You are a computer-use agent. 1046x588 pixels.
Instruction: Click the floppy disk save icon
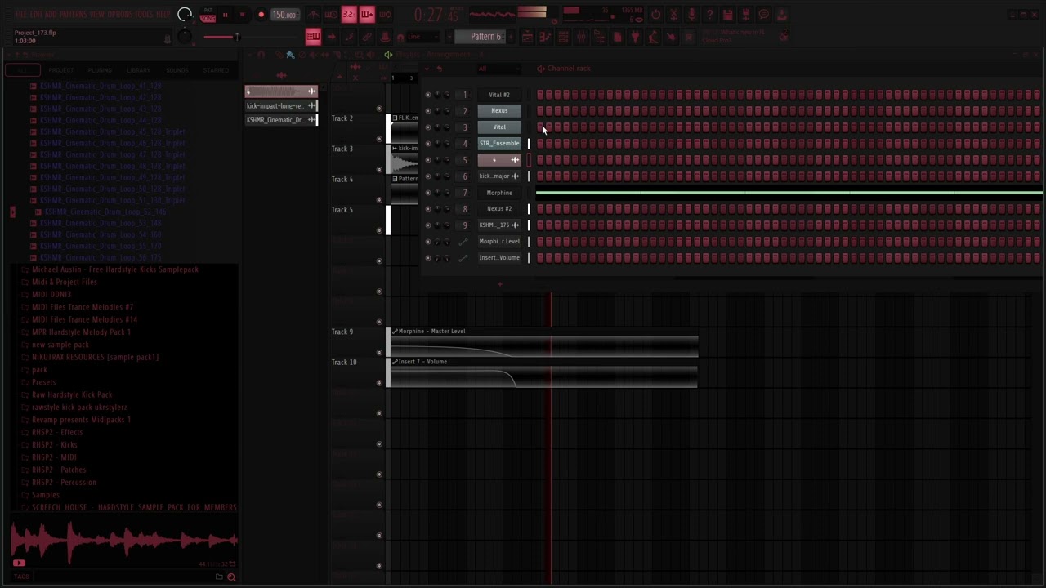point(727,15)
